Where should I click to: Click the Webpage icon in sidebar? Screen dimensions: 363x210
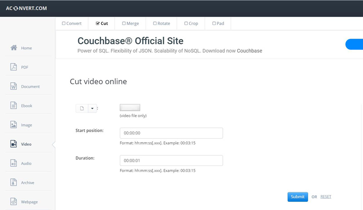click(14, 202)
